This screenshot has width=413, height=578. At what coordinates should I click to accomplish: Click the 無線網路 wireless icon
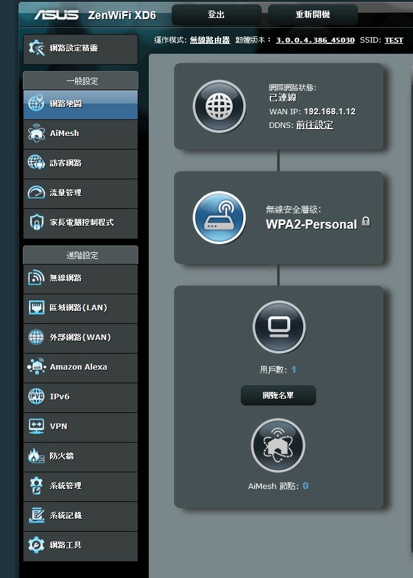pyautogui.click(x=36, y=278)
